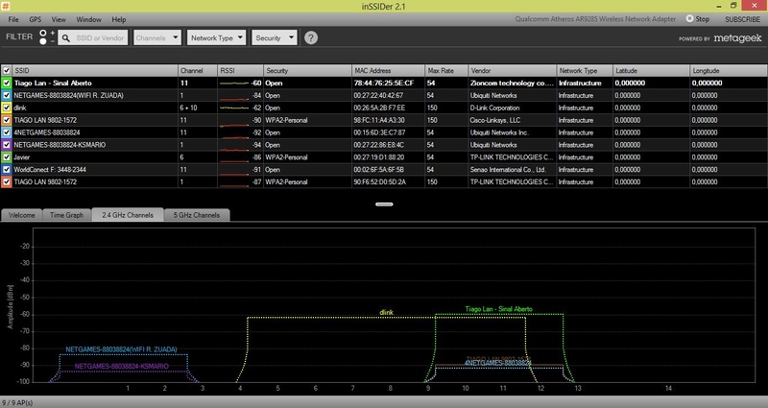Click the panel splitter grip handle
This screenshot has width=768, height=408.
(384, 204)
